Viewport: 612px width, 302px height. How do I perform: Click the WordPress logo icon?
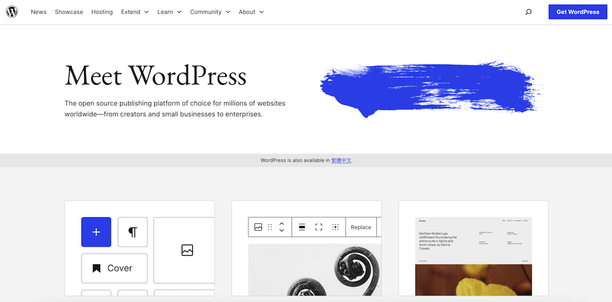[12, 12]
